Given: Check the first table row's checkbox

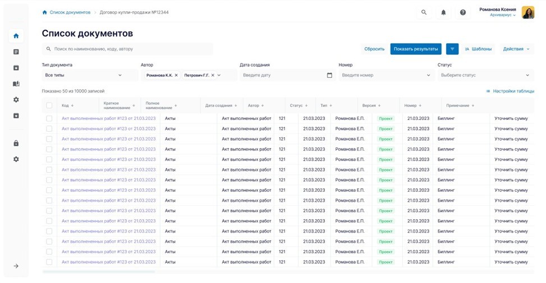Looking at the screenshot, I should (49, 119).
